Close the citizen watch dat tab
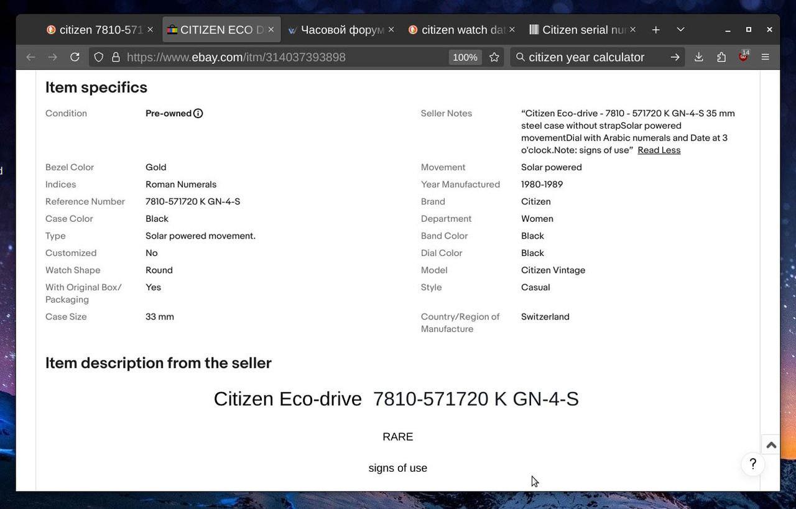The height and width of the screenshot is (509, 796). [512, 30]
